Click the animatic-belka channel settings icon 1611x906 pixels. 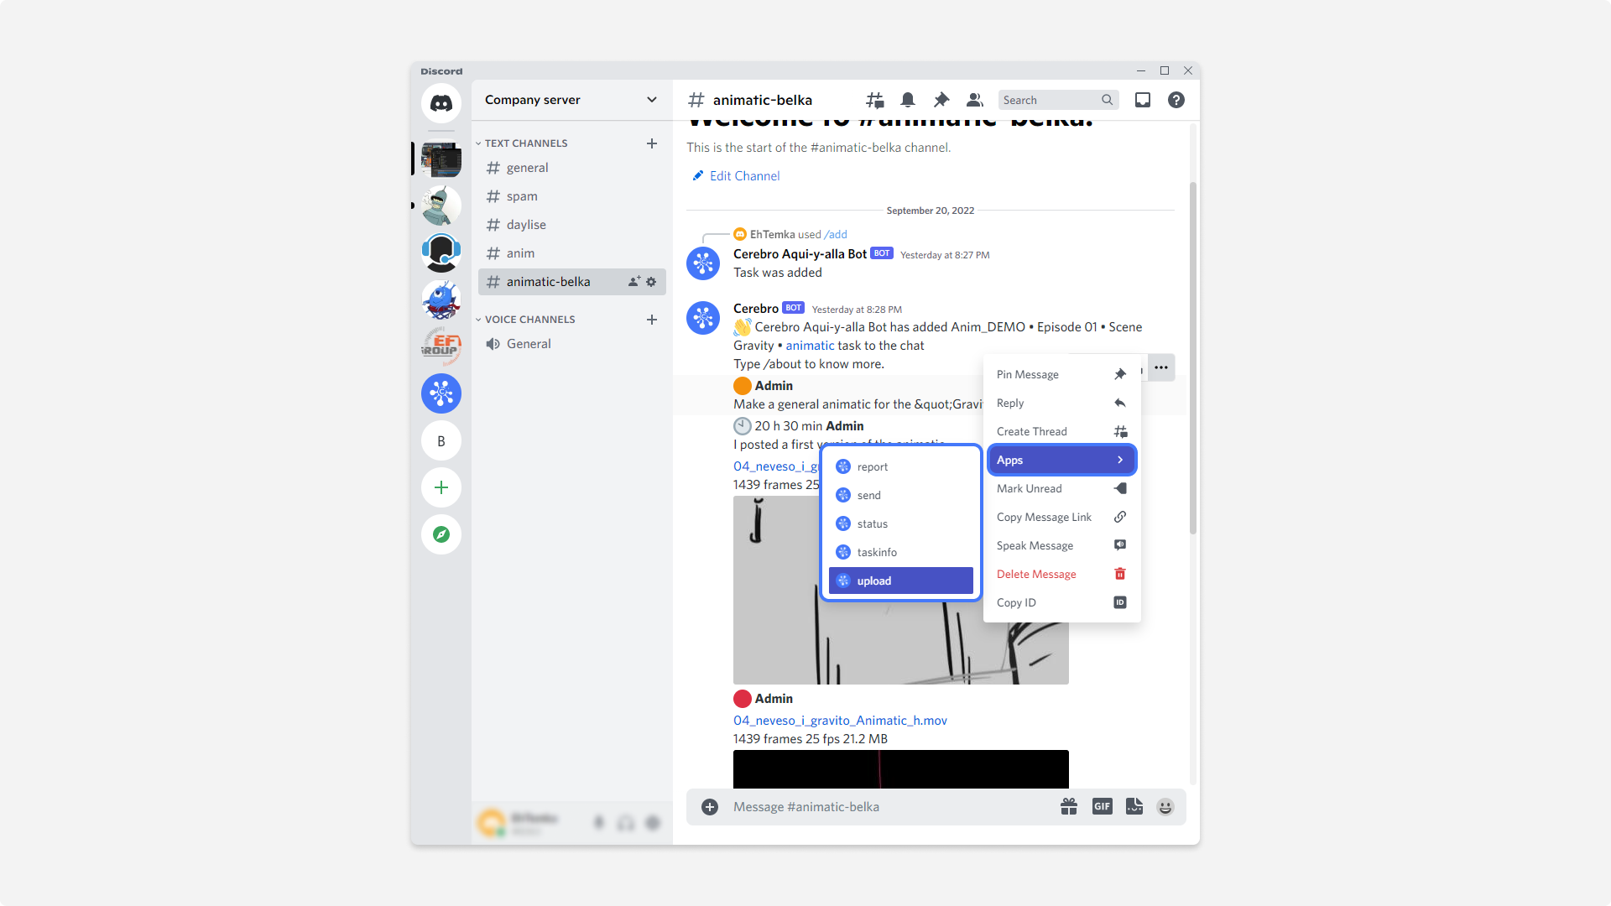tap(654, 281)
